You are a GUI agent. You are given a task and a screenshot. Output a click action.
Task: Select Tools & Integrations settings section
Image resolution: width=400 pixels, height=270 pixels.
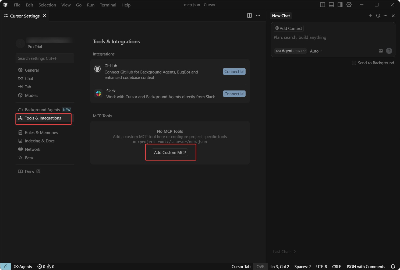coord(45,118)
